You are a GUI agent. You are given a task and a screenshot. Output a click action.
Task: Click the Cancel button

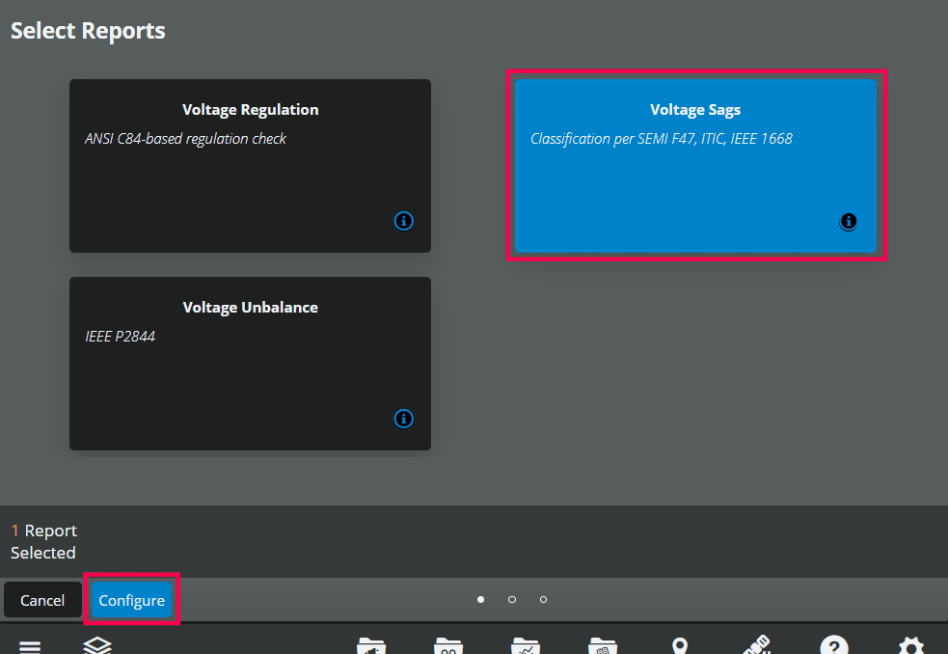coord(42,599)
